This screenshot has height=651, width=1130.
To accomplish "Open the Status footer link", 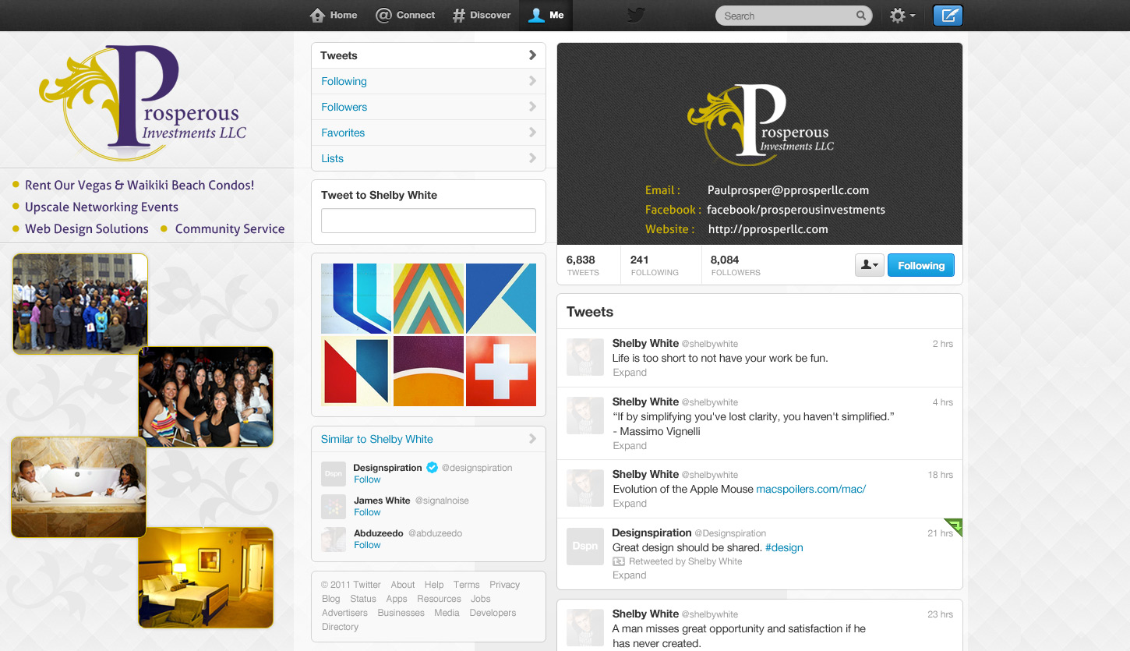I will (363, 599).
